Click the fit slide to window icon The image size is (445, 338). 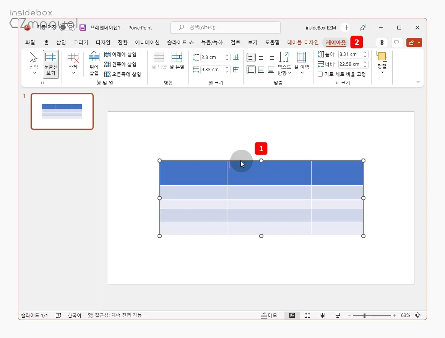tap(418, 315)
